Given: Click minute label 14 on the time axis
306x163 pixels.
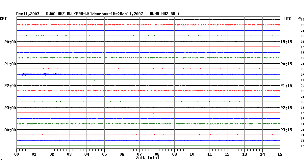Looking at the screenshot, I should (x=262, y=154).
